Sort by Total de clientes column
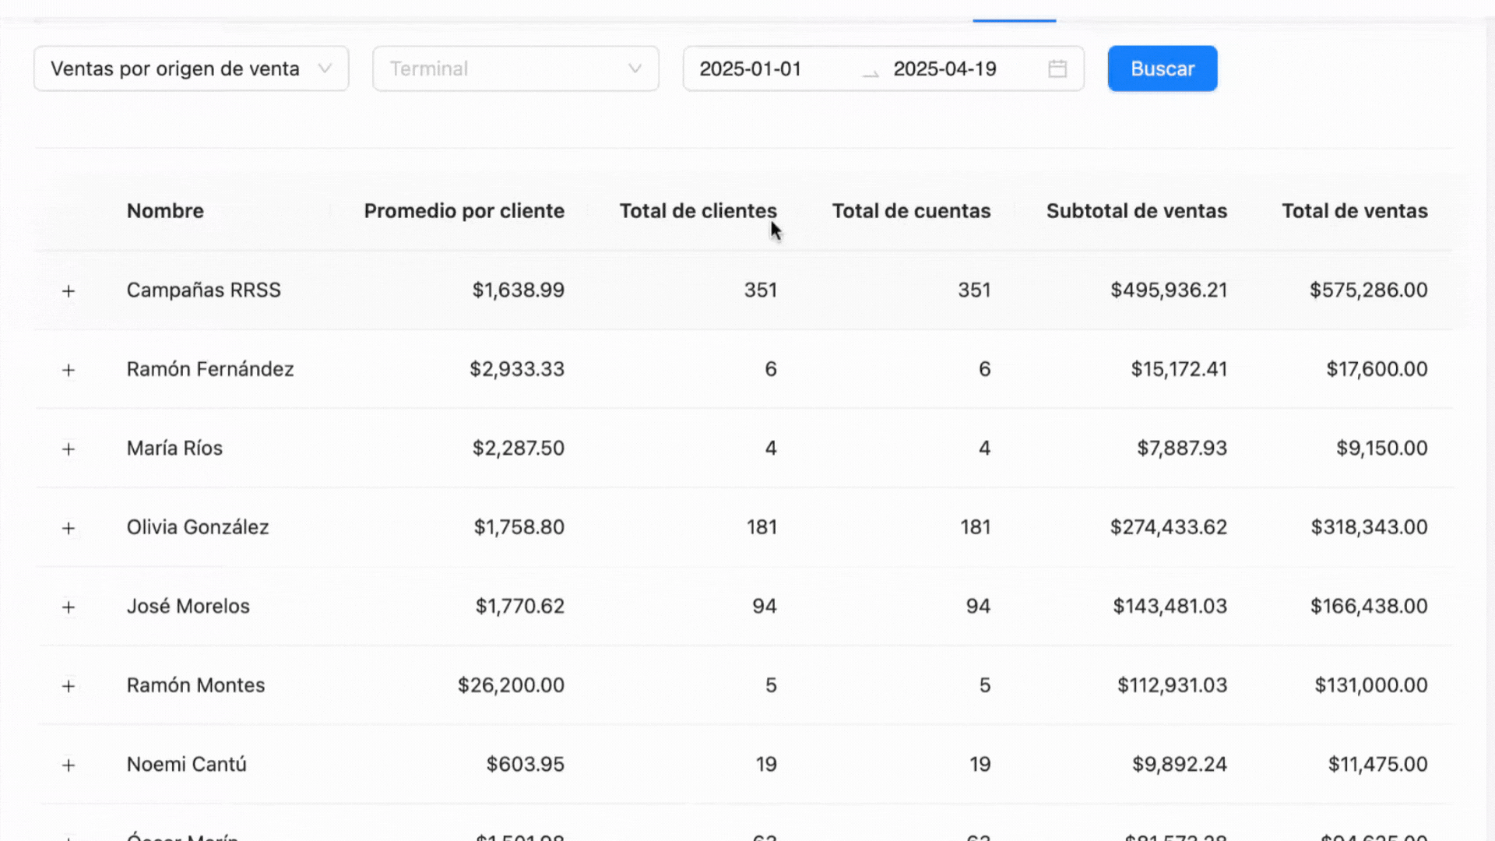Screen dimensions: 1495x841 tap(698, 211)
